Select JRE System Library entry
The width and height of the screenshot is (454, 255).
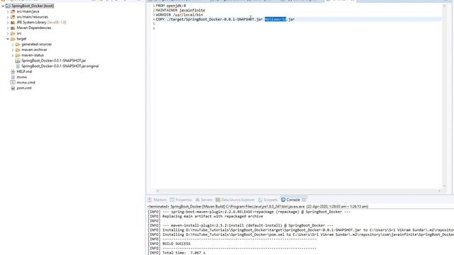tap(41, 22)
